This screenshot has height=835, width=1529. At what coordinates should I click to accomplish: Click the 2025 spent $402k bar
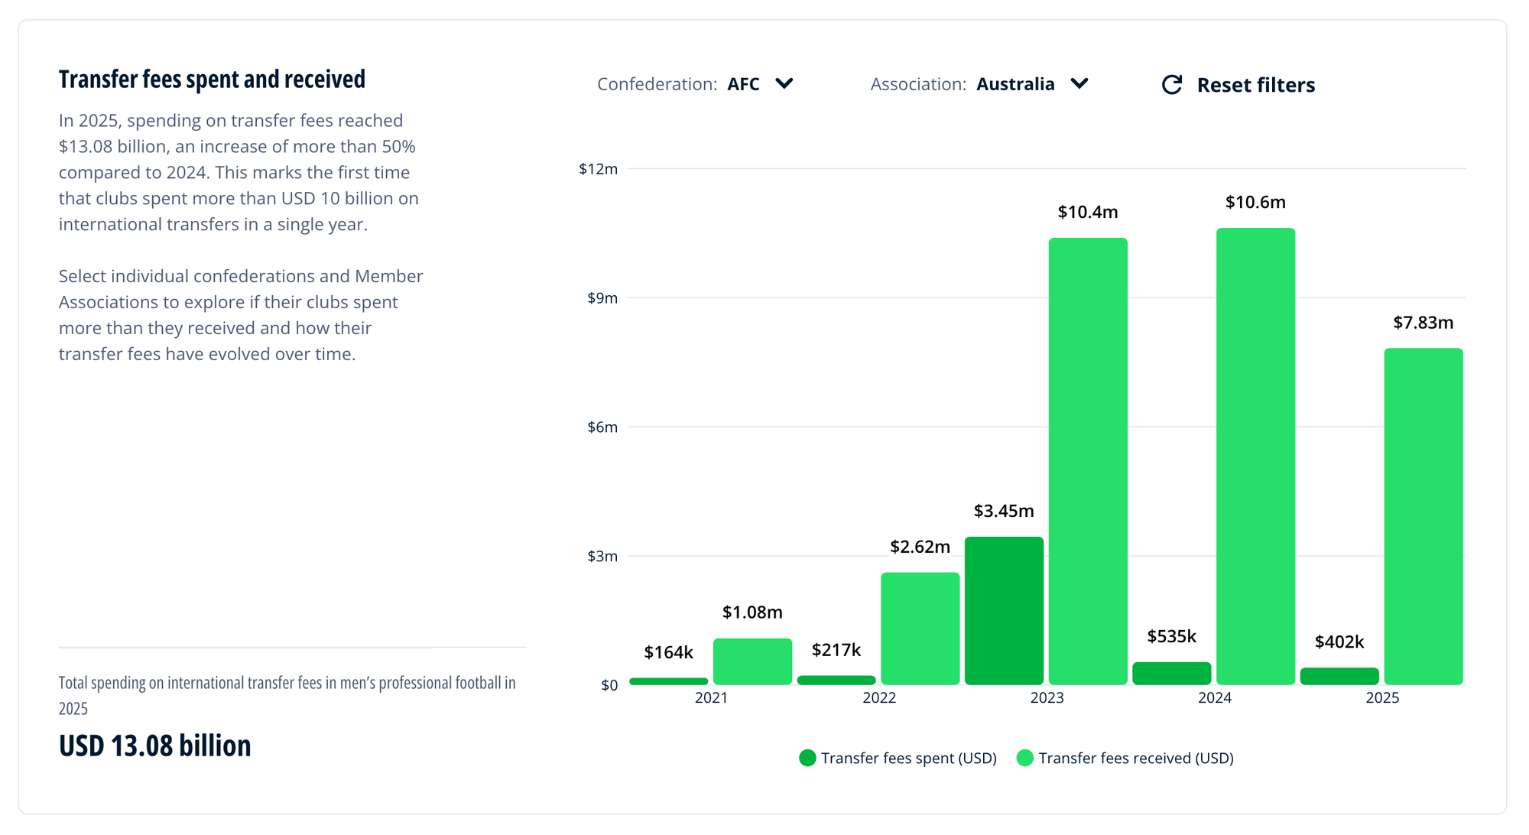pyautogui.click(x=1339, y=677)
